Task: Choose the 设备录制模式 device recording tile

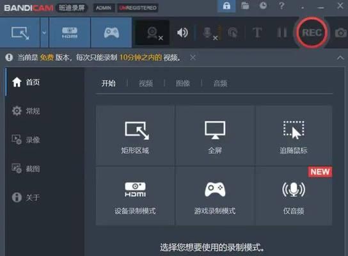Action: point(136,196)
